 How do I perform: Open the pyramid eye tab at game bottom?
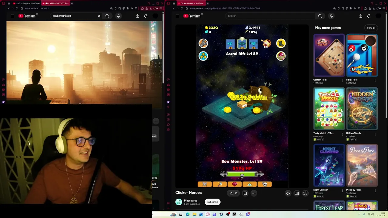249,184
